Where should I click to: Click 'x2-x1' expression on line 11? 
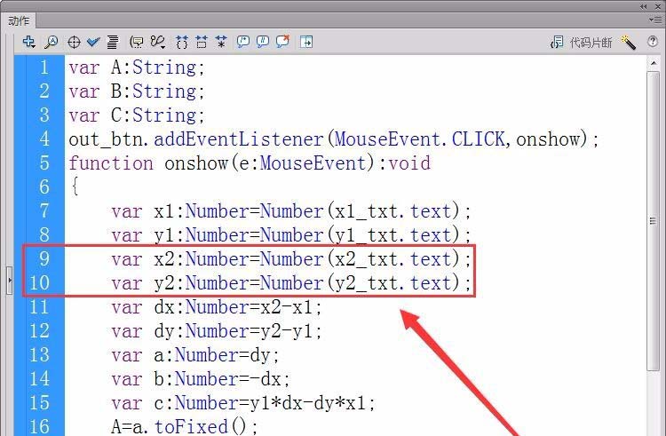pyautogui.click(x=287, y=307)
